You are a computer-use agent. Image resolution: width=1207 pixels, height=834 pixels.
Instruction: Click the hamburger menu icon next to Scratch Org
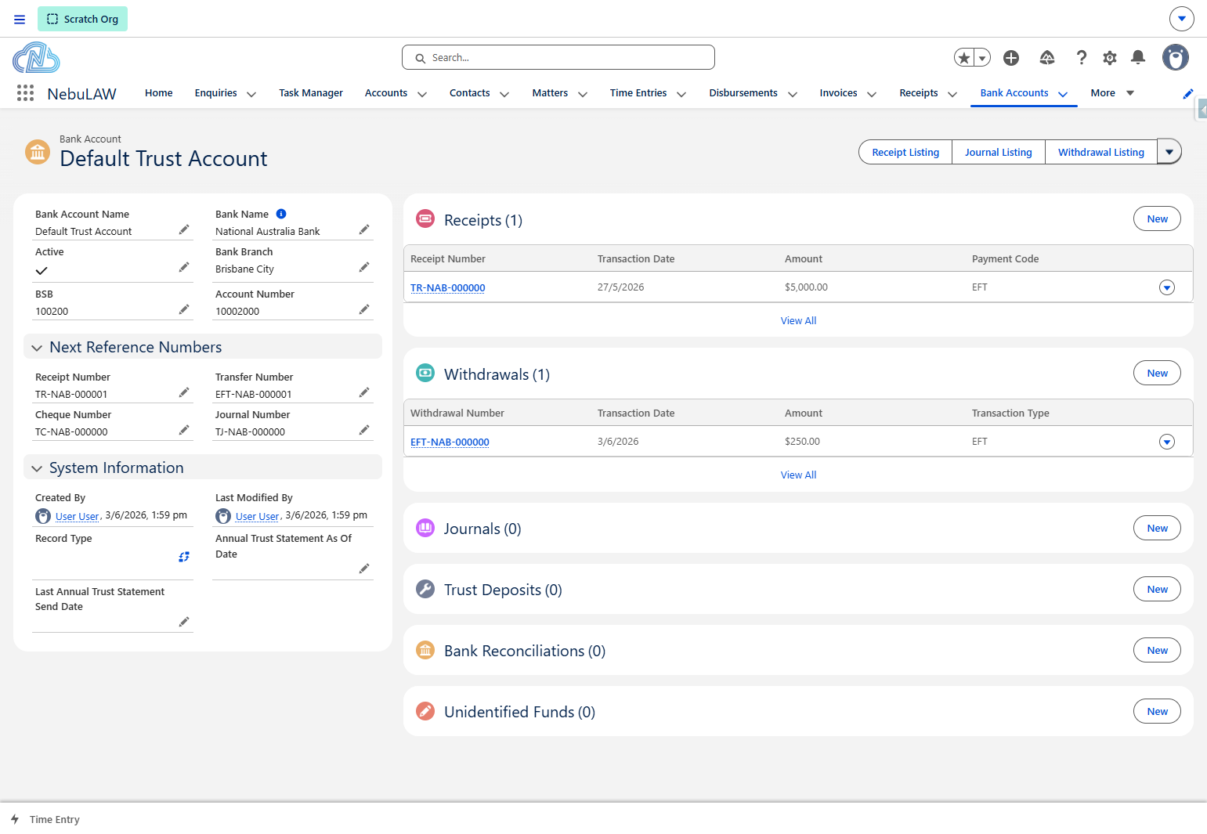coord(20,19)
